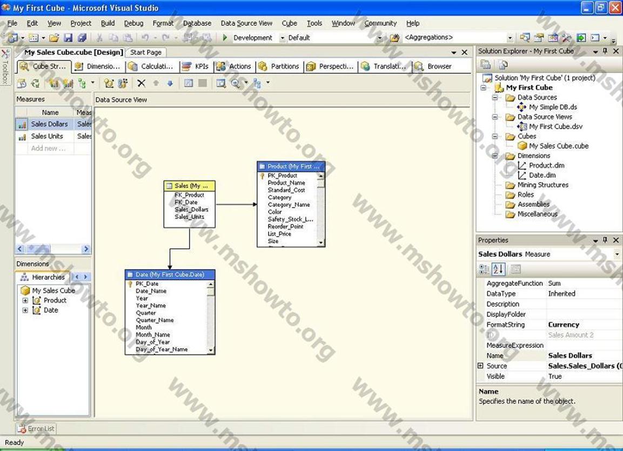The image size is (623, 451).
Task: Open the Start Page document tab
Action: click(x=146, y=52)
